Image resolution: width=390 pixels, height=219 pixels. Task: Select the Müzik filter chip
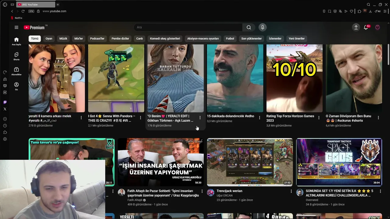click(x=63, y=39)
